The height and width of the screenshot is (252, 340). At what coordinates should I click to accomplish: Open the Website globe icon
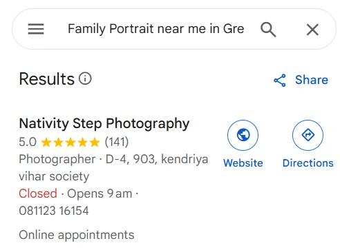coord(243,135)
